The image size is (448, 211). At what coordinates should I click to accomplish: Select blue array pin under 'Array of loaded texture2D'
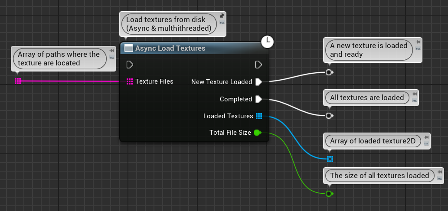point(330,159)
